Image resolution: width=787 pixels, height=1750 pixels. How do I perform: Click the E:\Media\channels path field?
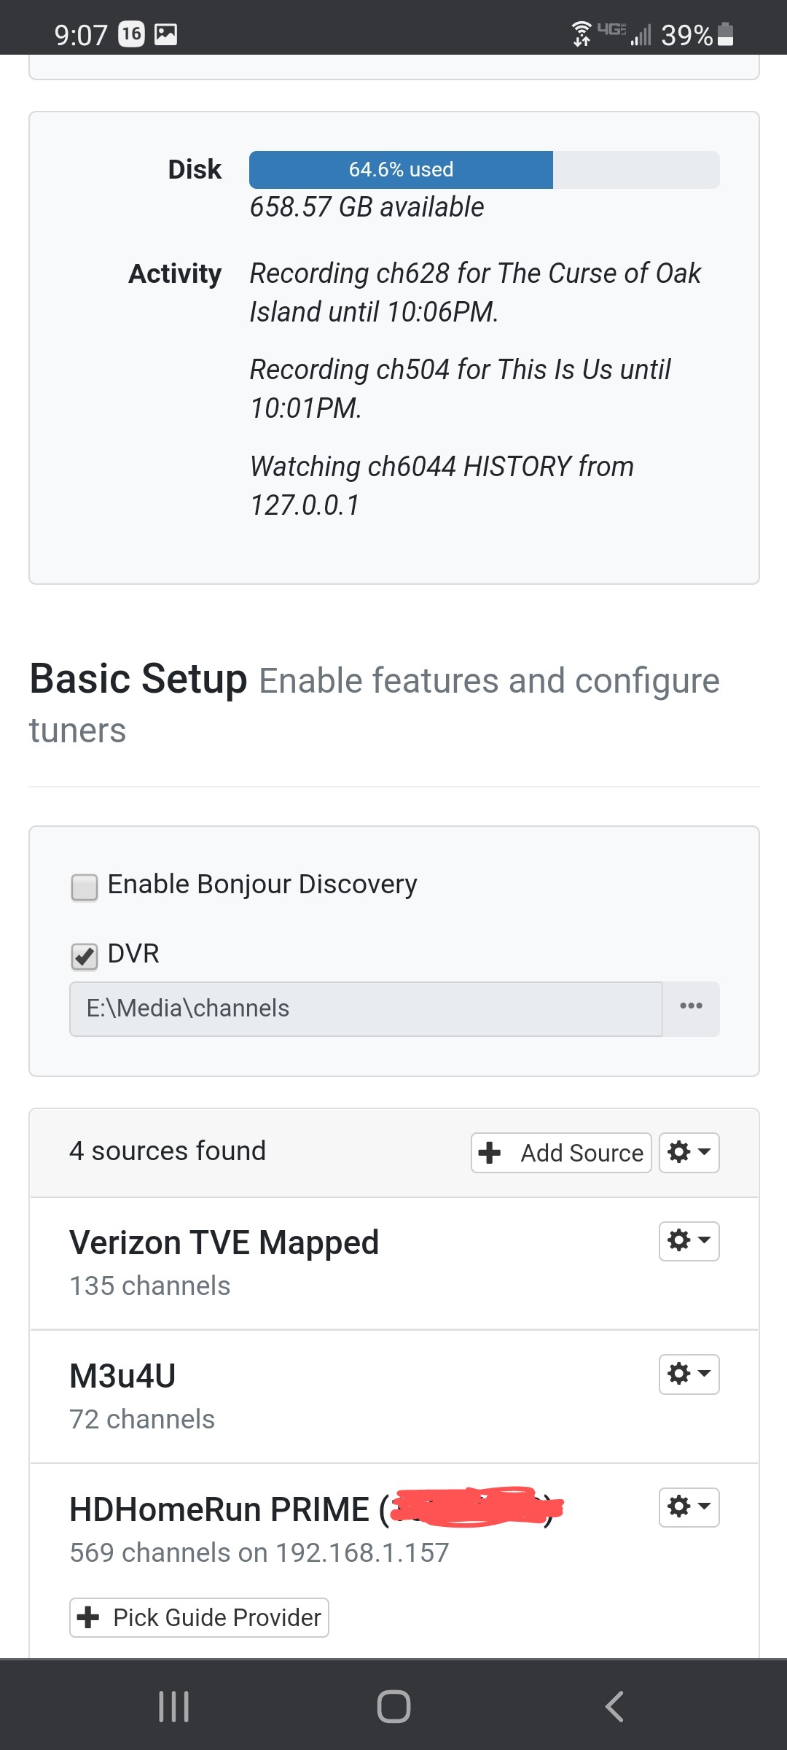366,1008
